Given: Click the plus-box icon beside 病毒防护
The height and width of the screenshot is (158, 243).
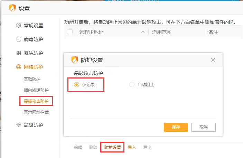Looking at the screenshot, I should click(x=19, y=39).
